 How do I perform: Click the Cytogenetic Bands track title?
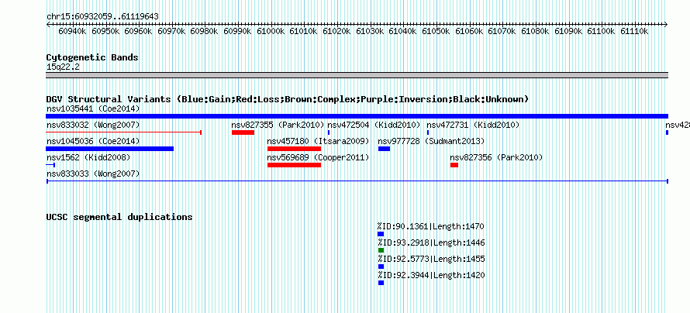(x=92, y=57)
